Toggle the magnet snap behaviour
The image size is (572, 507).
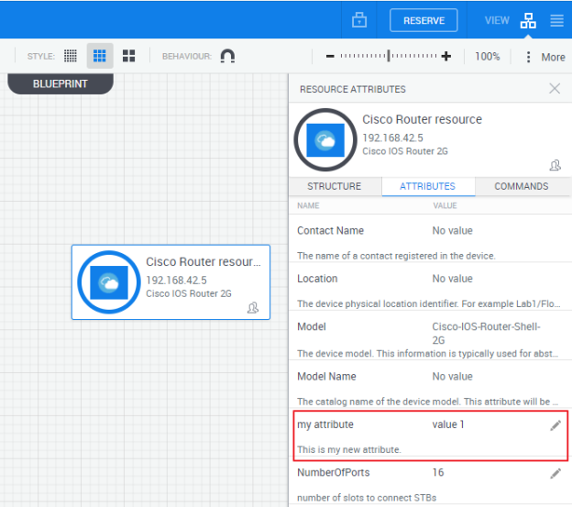click(x=227, y=56)
